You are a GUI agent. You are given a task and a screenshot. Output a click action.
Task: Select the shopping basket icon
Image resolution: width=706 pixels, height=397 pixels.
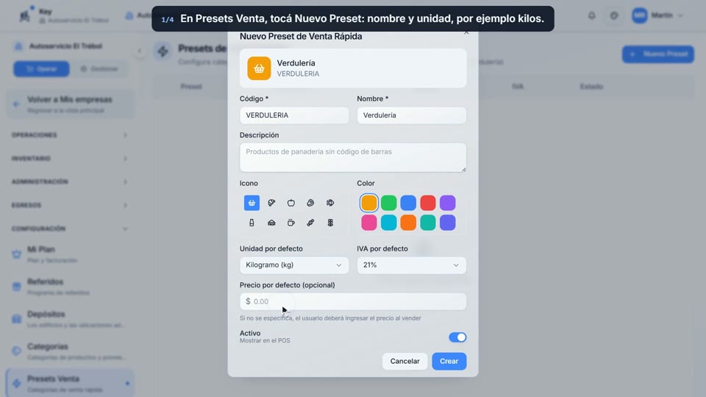tap(252, 203)
